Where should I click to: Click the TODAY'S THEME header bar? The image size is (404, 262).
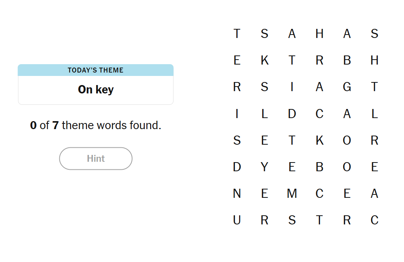click(x=95, y=70)
